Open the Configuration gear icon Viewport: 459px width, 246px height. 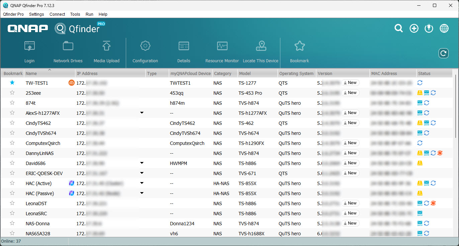145,46
